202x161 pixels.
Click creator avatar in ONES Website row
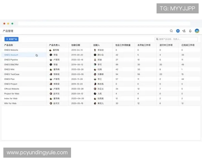[95, 50]
